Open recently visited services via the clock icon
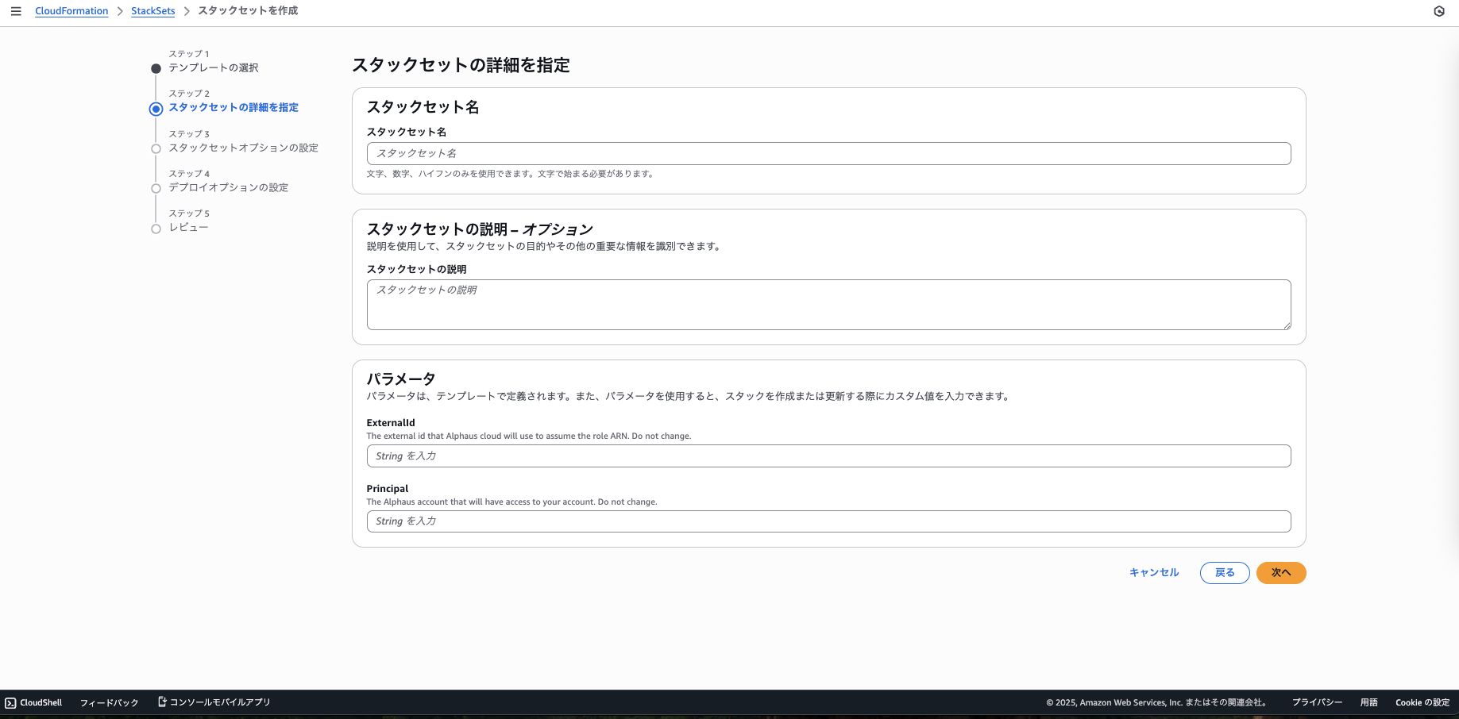The height and width of the screenshot is (719, 1459). 1438,11
